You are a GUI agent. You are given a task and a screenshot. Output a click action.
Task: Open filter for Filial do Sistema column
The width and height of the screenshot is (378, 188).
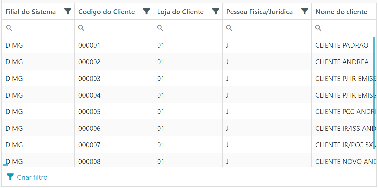pyautogui.click(x=68, y=12)
